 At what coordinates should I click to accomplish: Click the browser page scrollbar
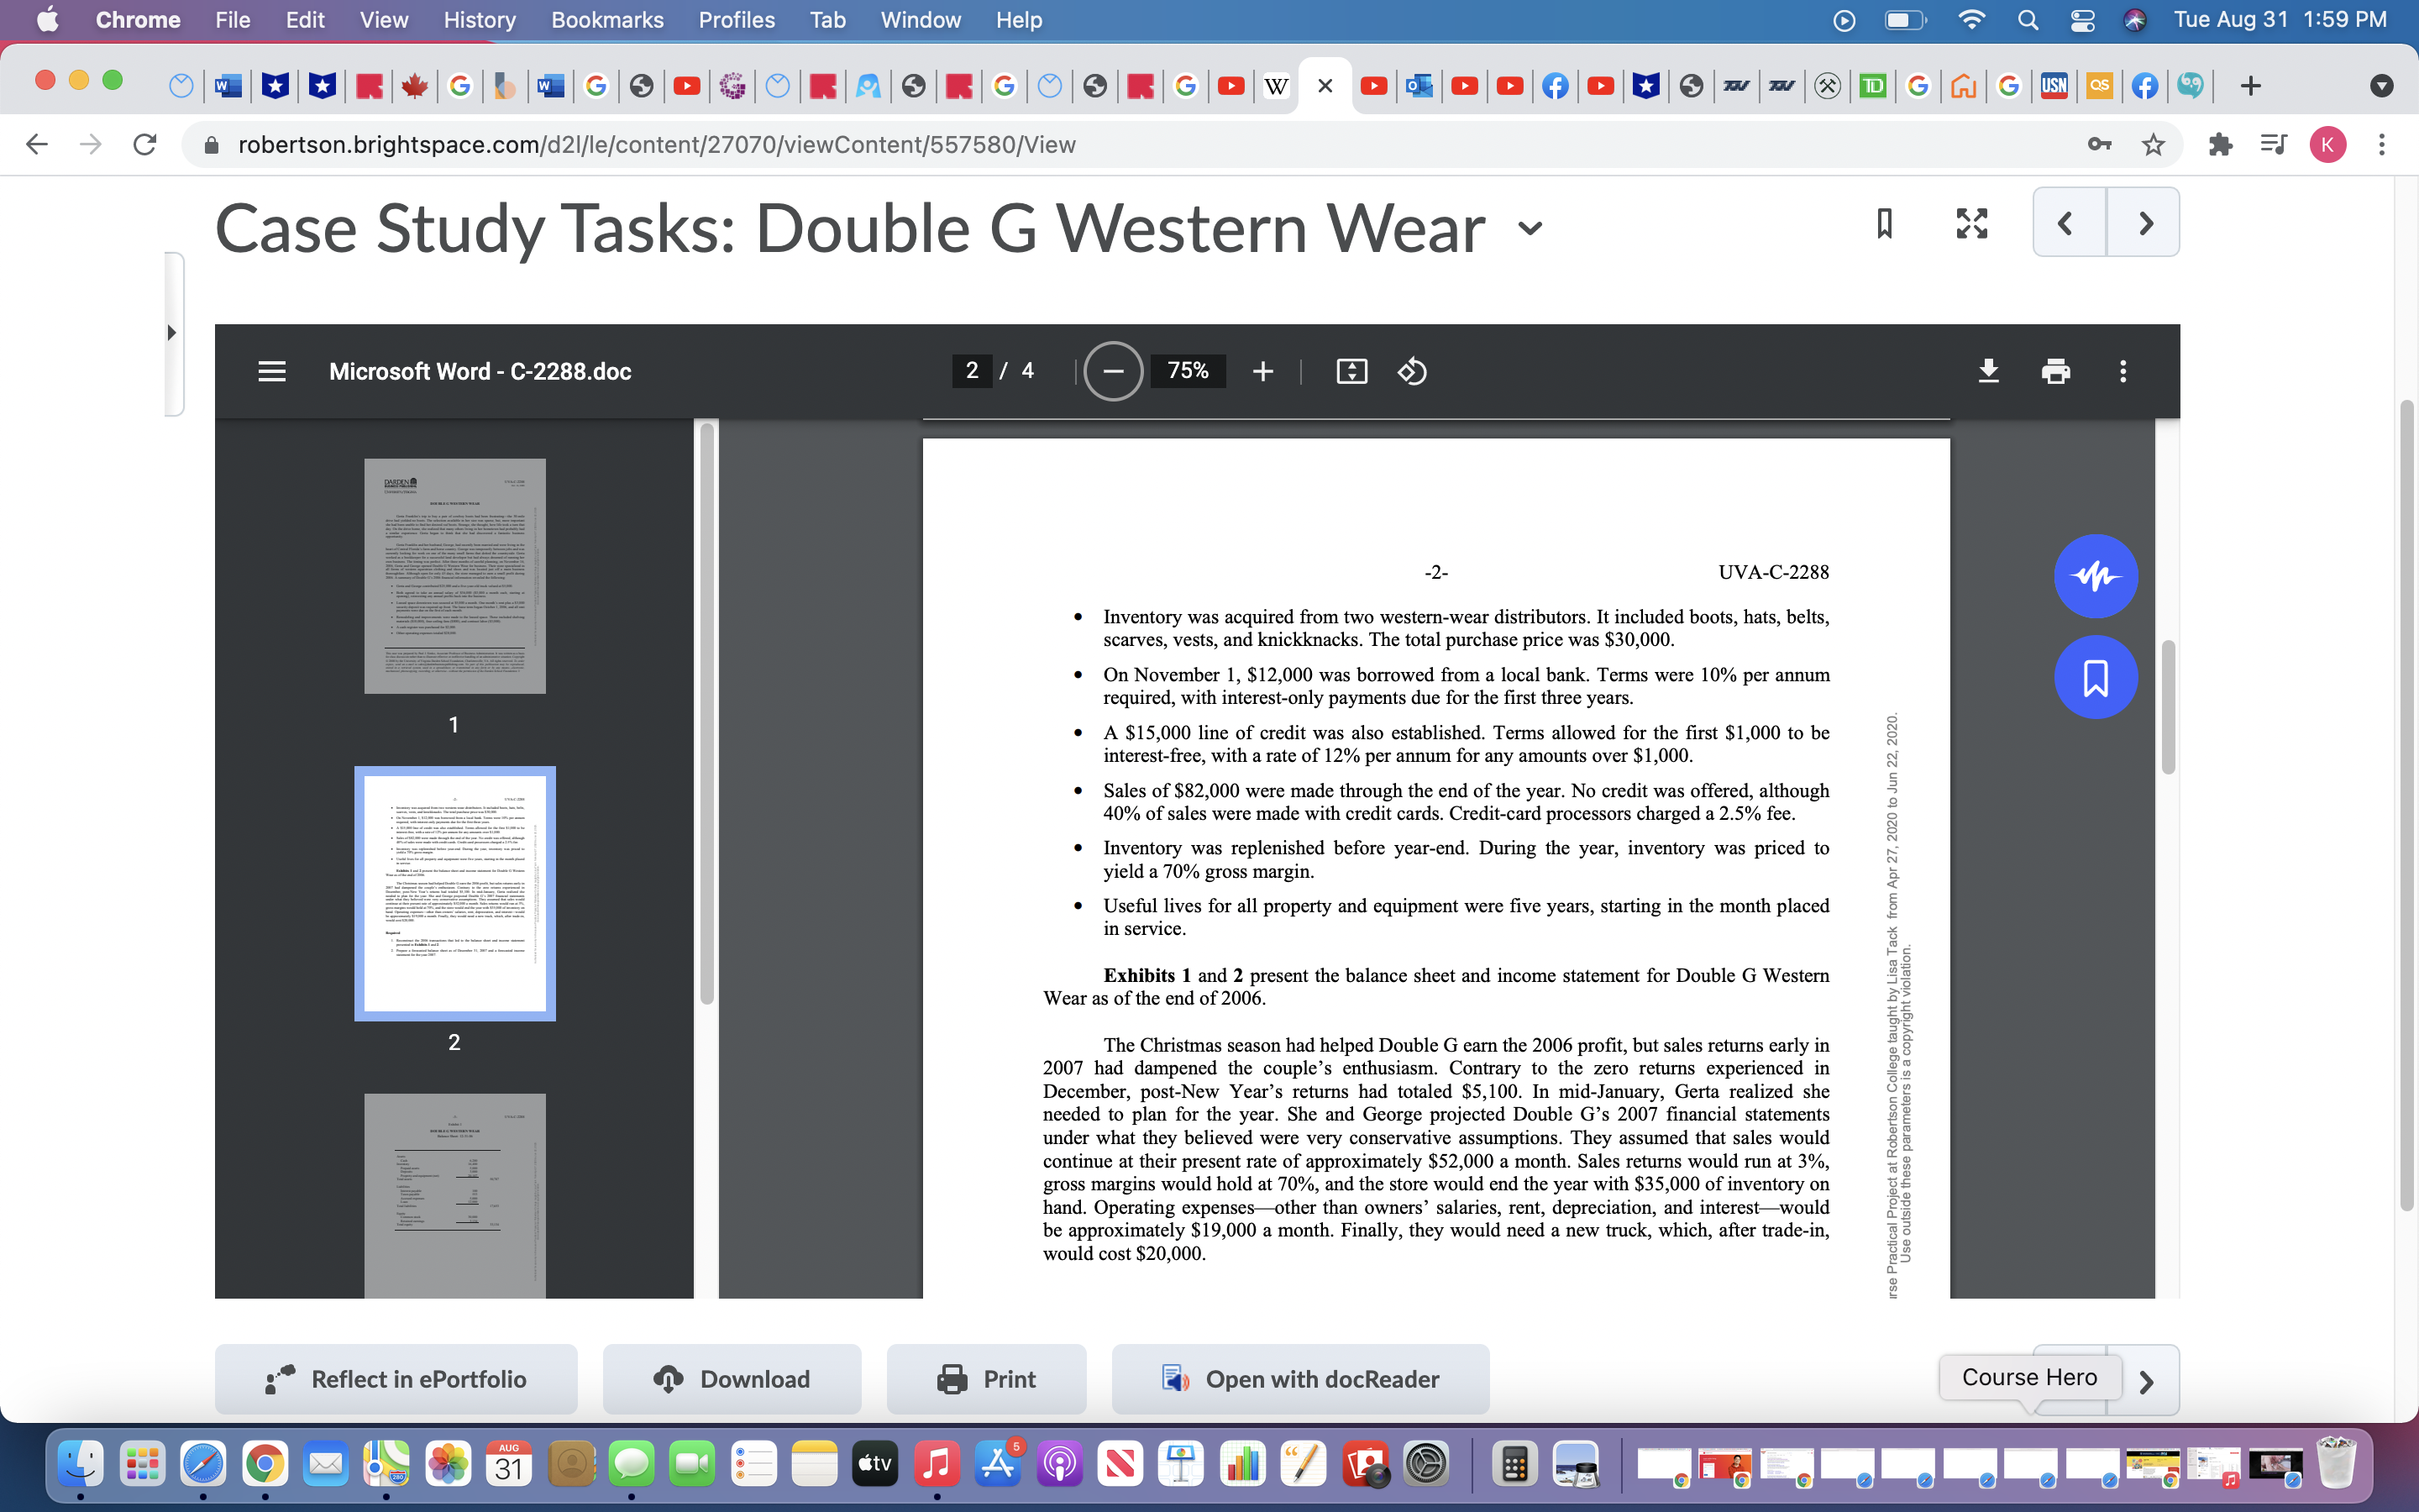coord(2407,805)
